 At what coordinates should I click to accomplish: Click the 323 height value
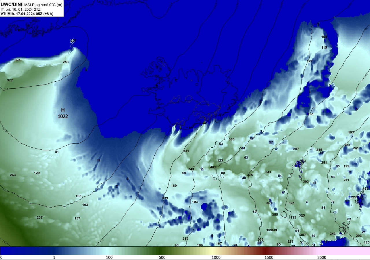click(x=290, y=241)
